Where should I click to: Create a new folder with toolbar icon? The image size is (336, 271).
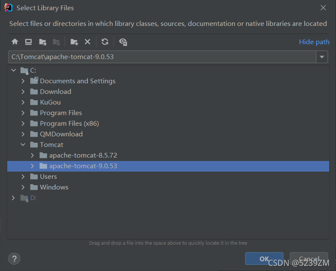pyautogui.click(x=74, y=42)
